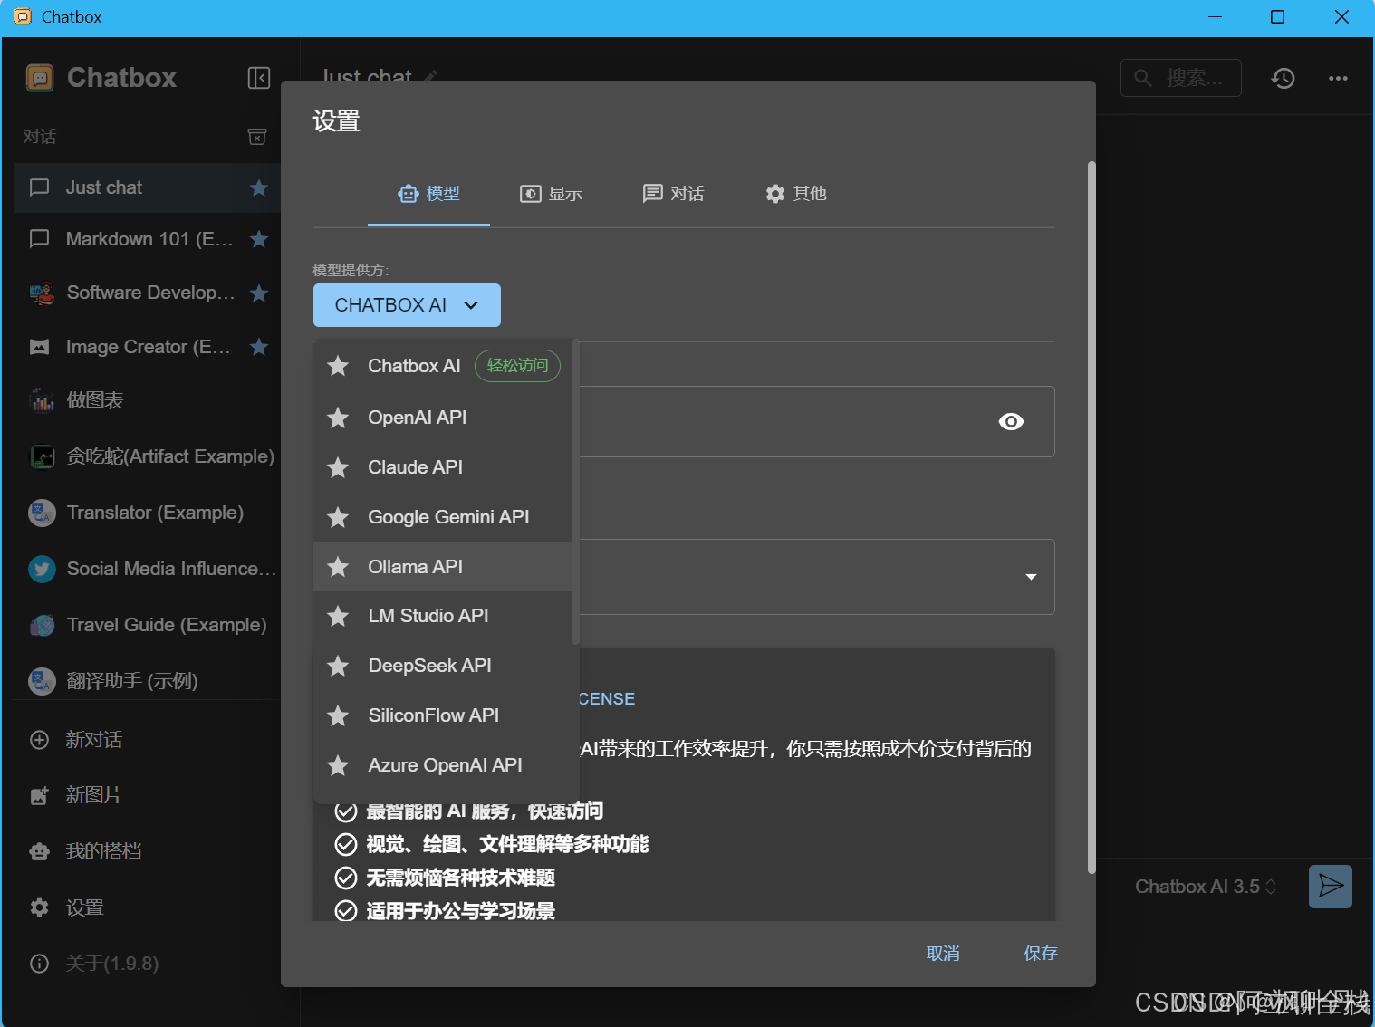This screenshot has width=1375, height=1027.
Task: Click the pencil edit icon beside title
Action: click(x=431, y=75)
